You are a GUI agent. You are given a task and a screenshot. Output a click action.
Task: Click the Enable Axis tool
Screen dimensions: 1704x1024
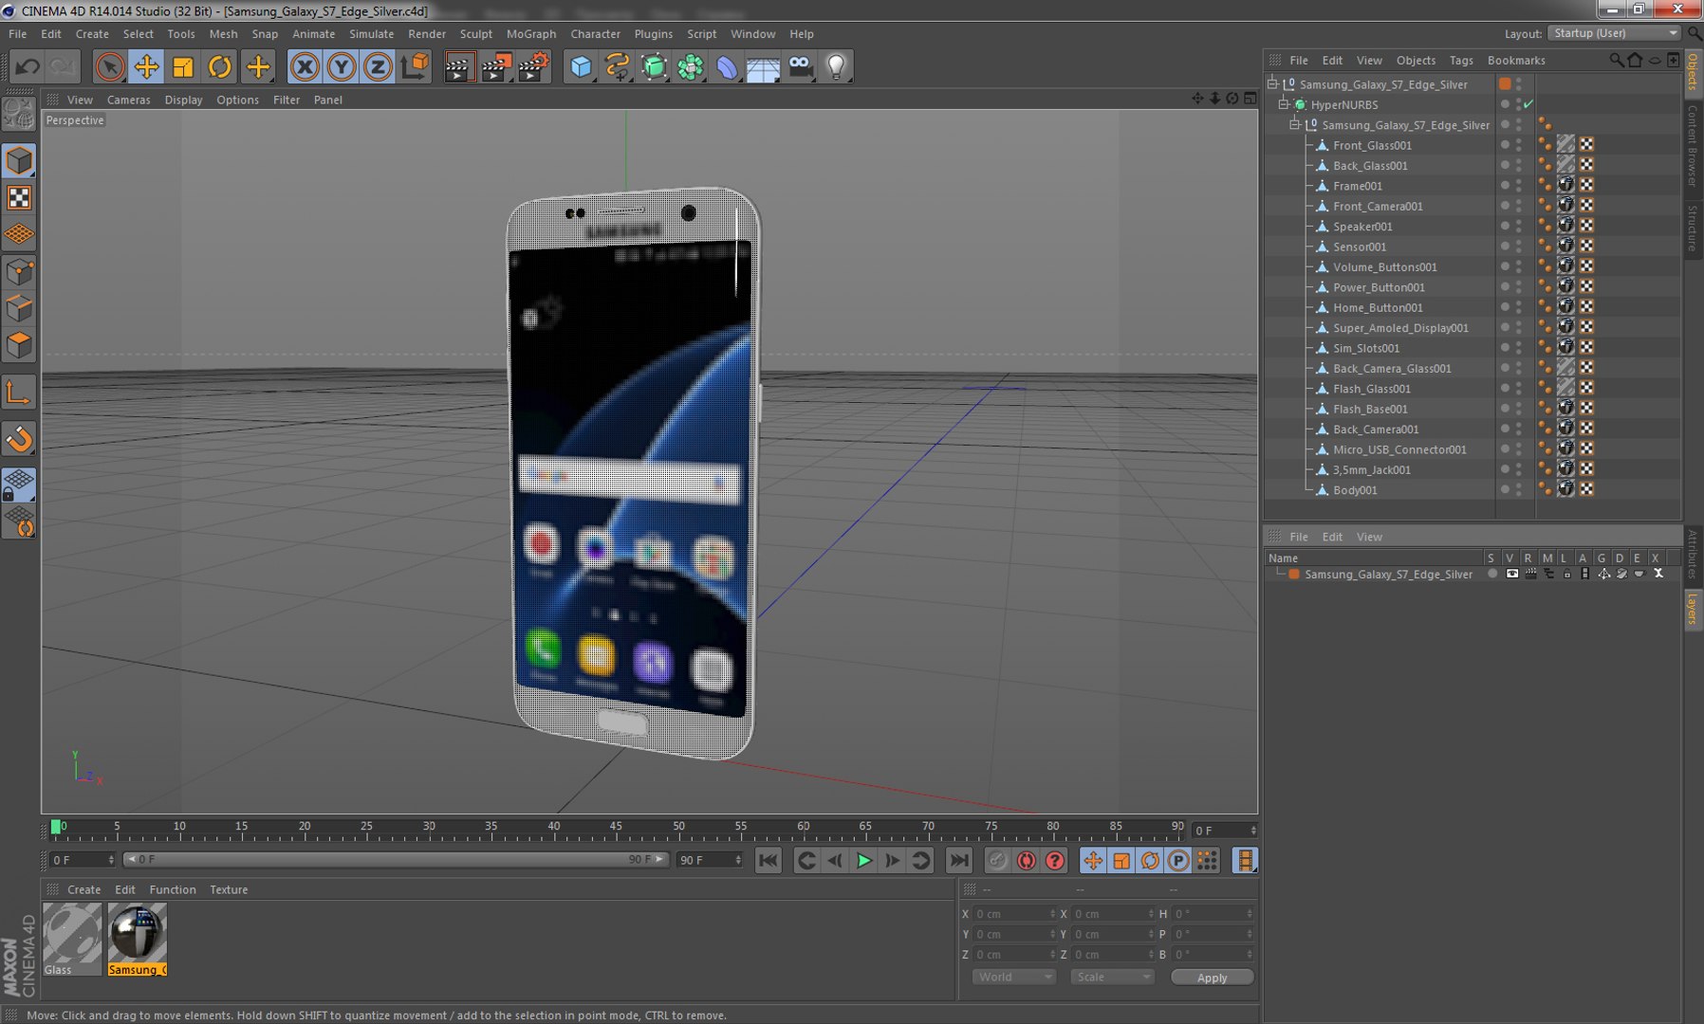click(19, 393)
